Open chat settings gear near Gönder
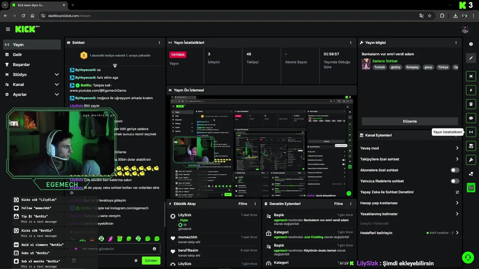 (x=136, y=260)
